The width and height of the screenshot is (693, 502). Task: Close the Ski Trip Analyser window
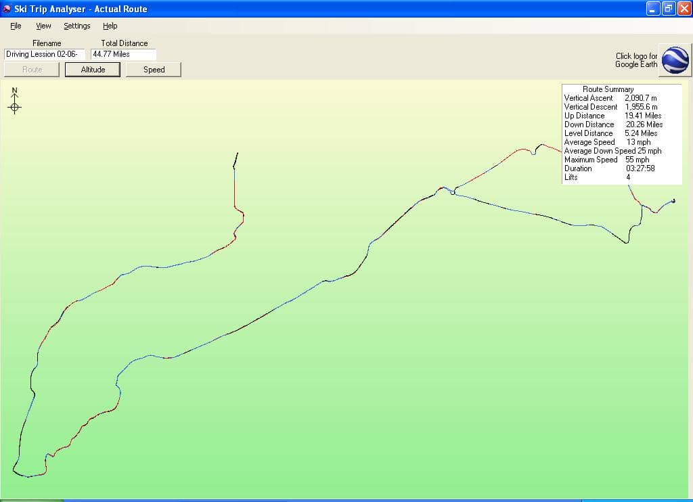684,9
